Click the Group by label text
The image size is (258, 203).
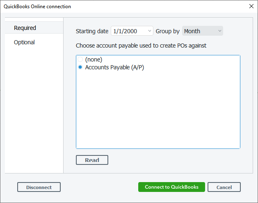coord(167,31)
